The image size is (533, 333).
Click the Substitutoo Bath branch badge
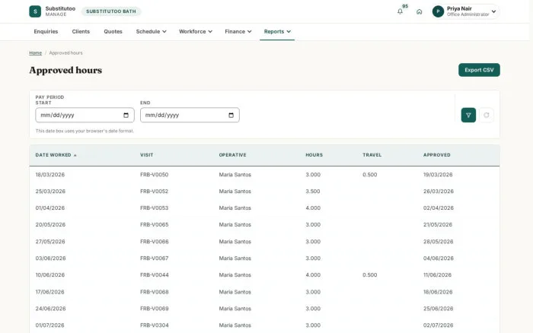pyautogui.click(x=111, y=11)
